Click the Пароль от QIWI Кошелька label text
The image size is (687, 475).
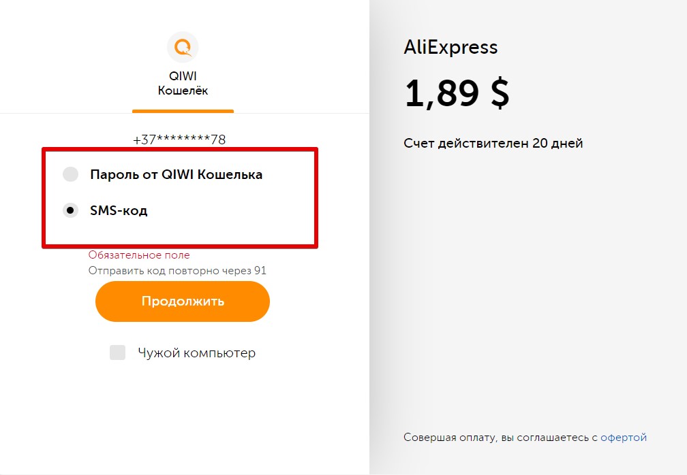coord(176,174)
